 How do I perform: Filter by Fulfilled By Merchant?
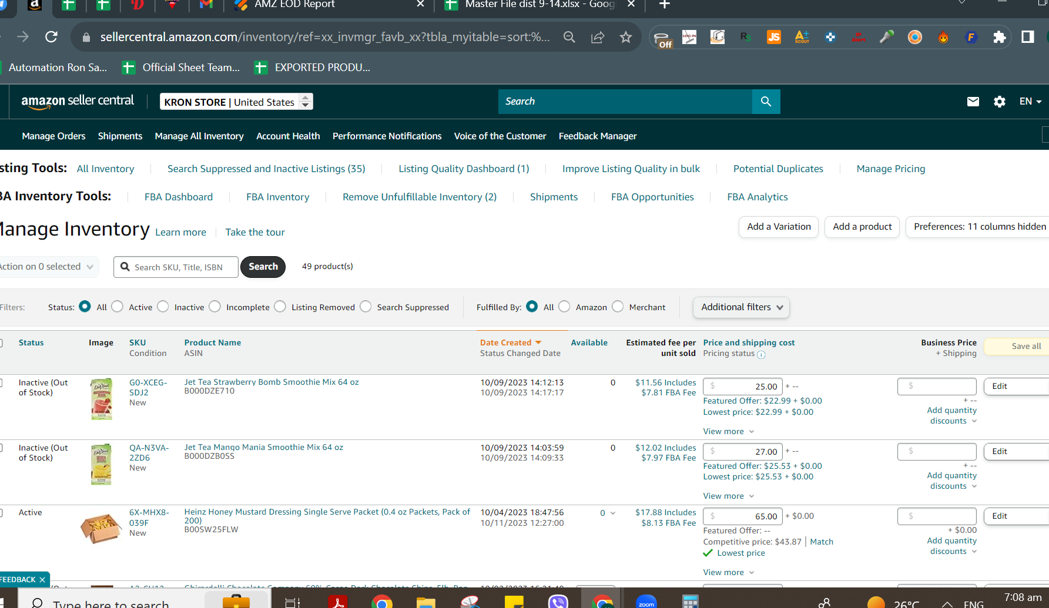pyautogui.click(x=618, y=307)
